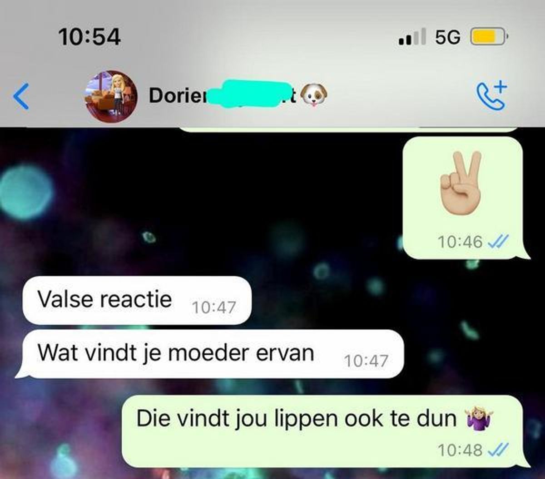Viewport: 545px width, 479px height.
Task: Tap the 10:54 status bar clock
Action: tap(89, 36)
